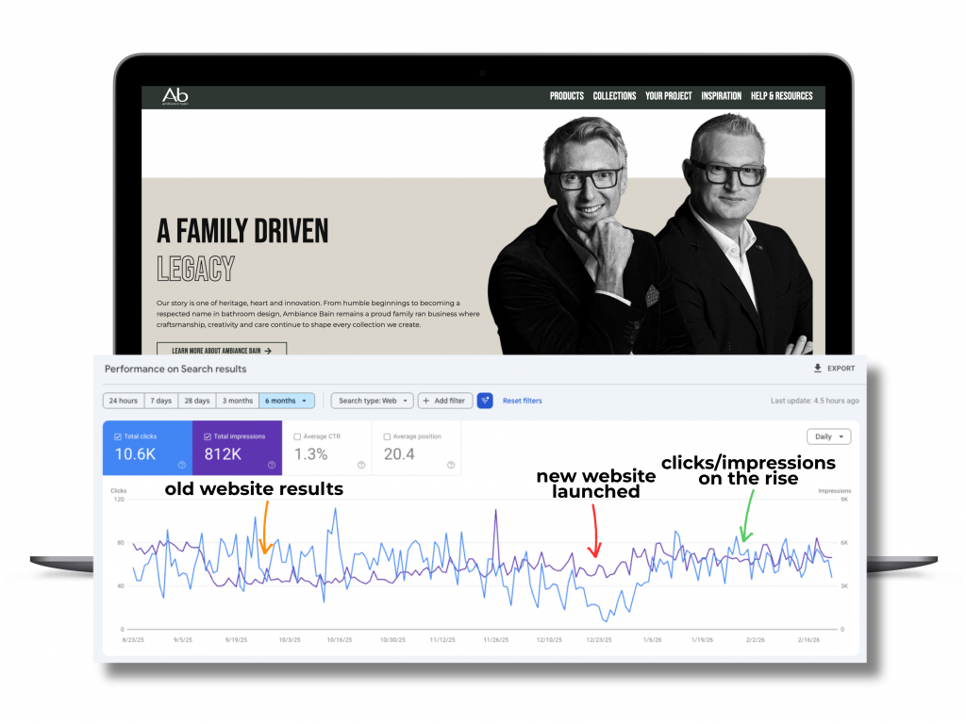This screenshot has width=966, height=724.
Task: Click help icon on Average CTR card
Action: (361, 465)
